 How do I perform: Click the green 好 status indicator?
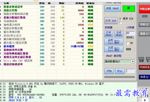tap(129, 8)
